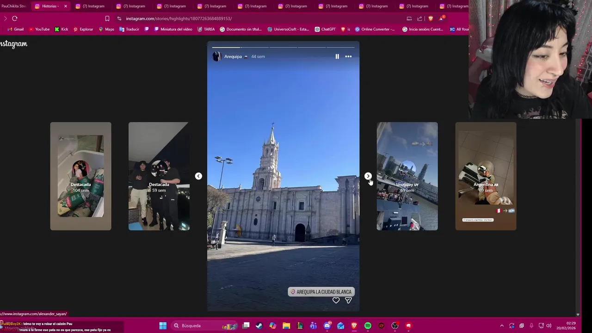Go to next story with right arrow

tap(368, 176)
